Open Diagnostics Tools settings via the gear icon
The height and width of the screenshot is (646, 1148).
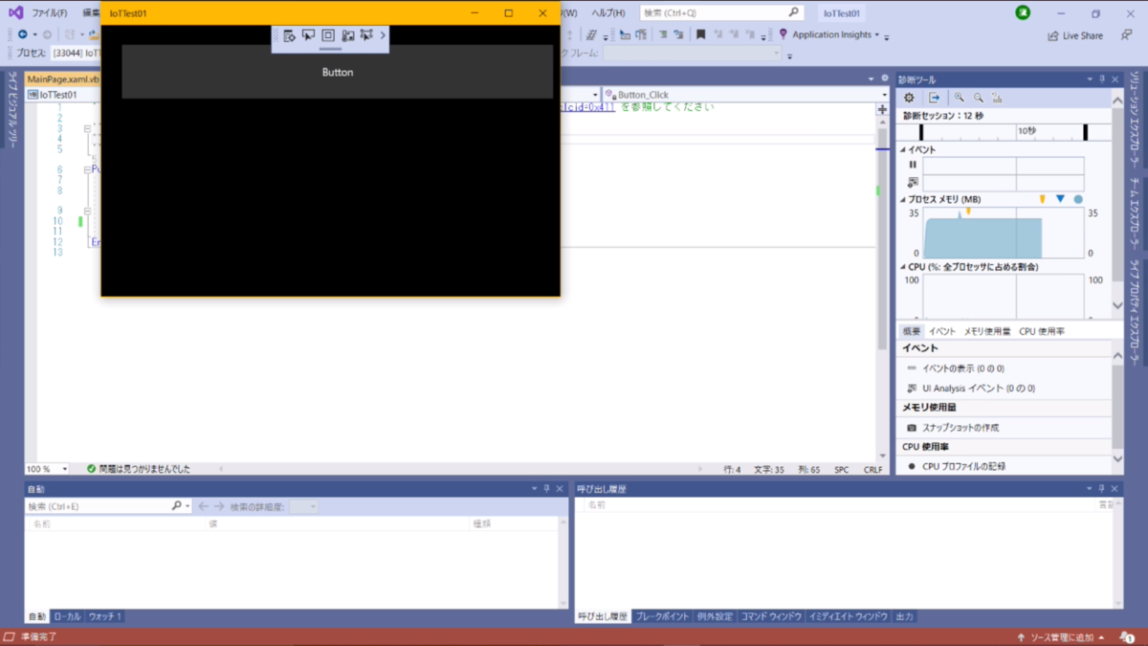(907, 97)
